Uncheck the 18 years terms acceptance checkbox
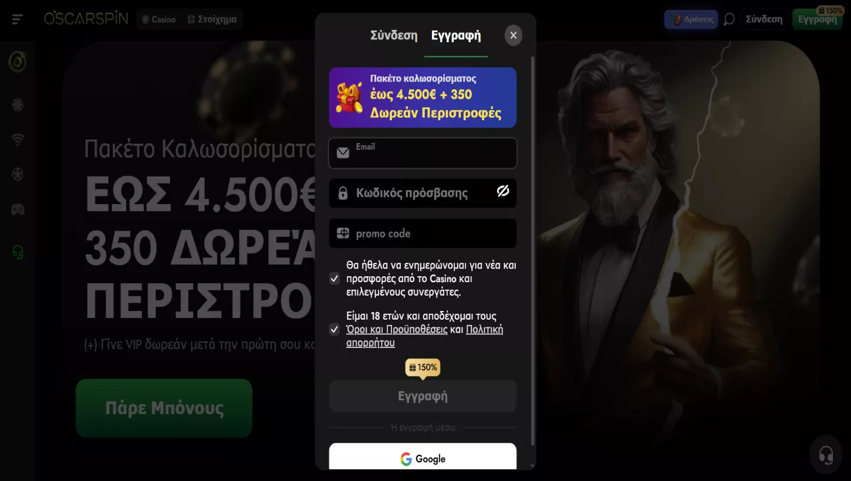The image size is (851, 481). [x=335, y=330]
